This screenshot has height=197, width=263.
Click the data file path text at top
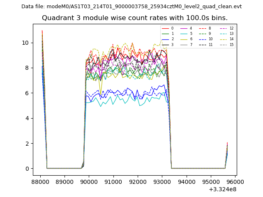(131, 7)
